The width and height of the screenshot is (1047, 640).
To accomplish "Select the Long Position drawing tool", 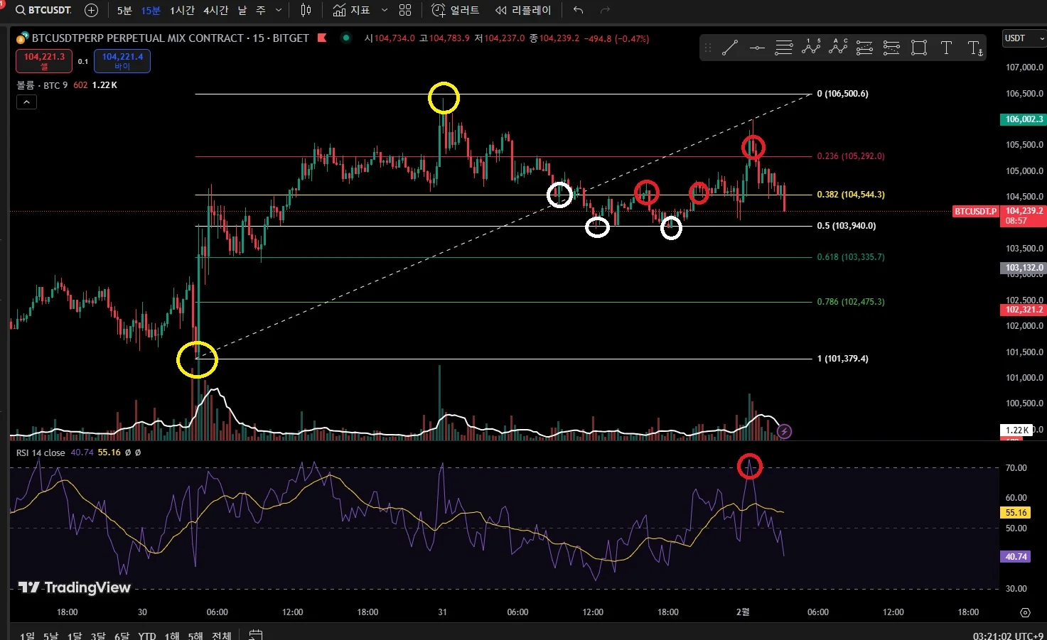I will click(865, 48).
